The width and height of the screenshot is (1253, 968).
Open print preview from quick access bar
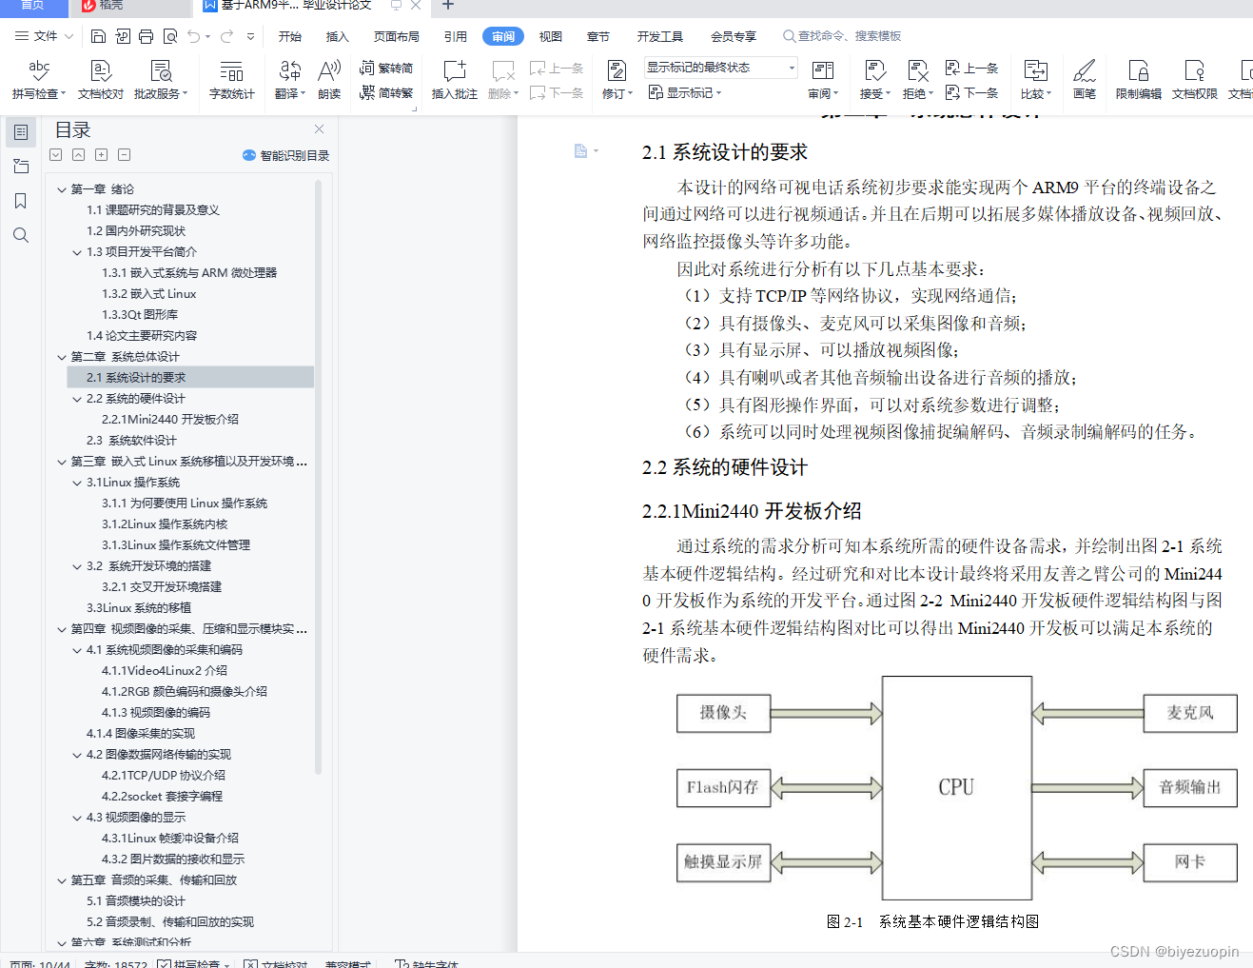[170, 36]
